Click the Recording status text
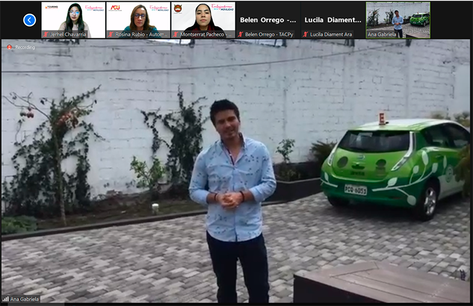 [25, 47]
